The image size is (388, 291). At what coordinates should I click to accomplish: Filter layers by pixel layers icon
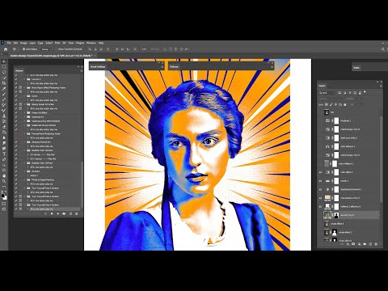[x=339, y=93]
